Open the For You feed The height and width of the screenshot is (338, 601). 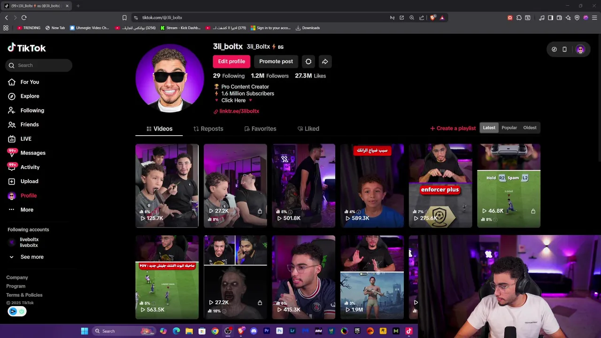tap(23, 82)
